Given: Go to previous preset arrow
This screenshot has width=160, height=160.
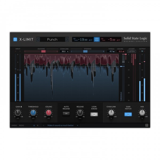Looking at the screenshot, I should (38, 39).
